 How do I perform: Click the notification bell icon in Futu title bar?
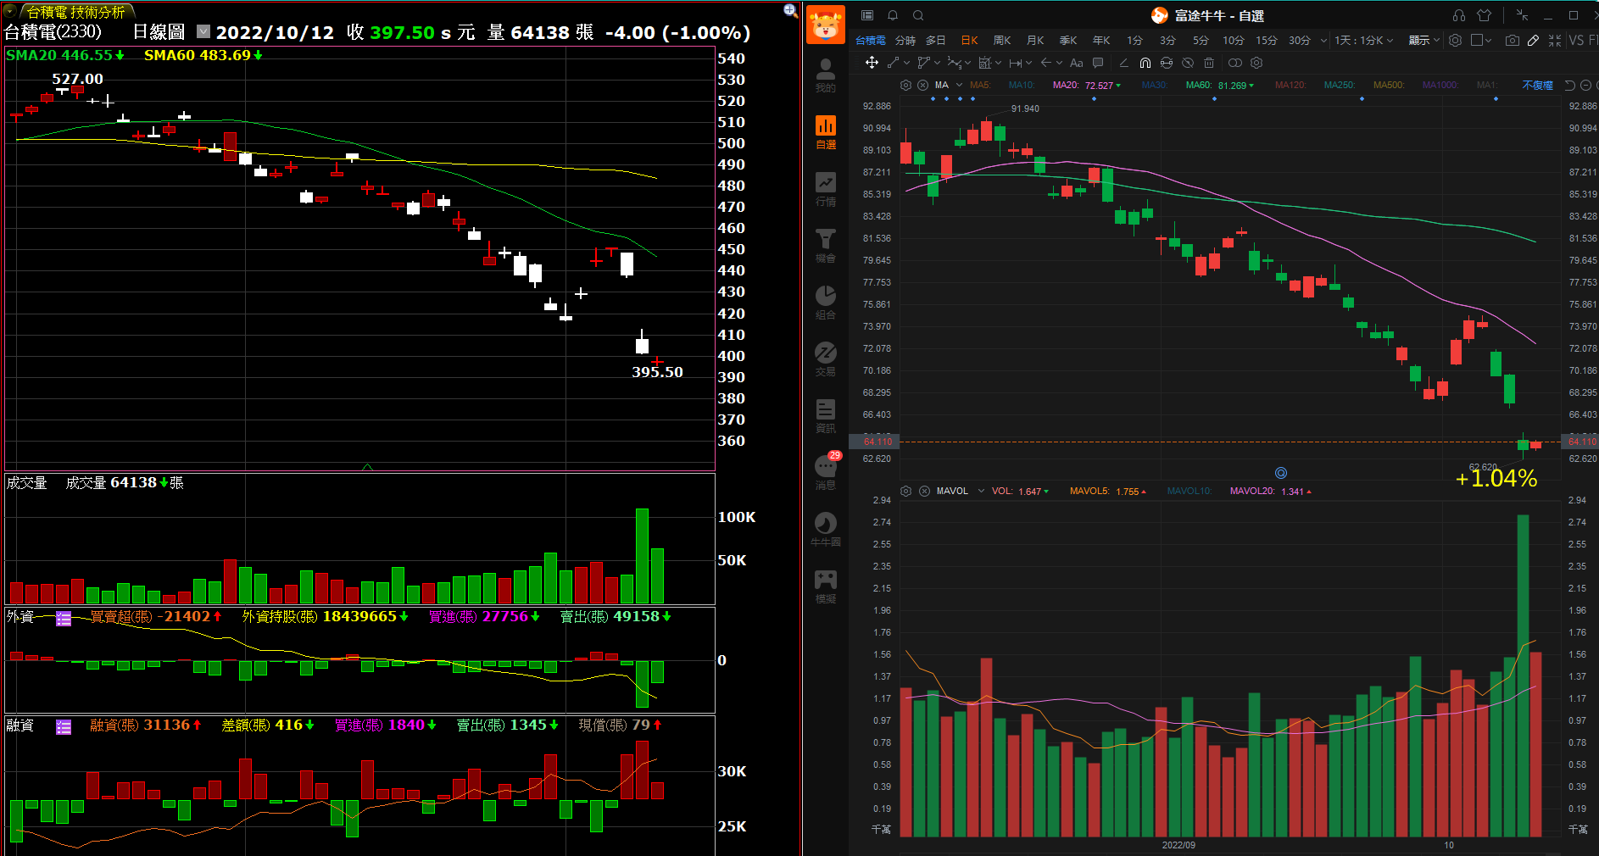(893, 15)
